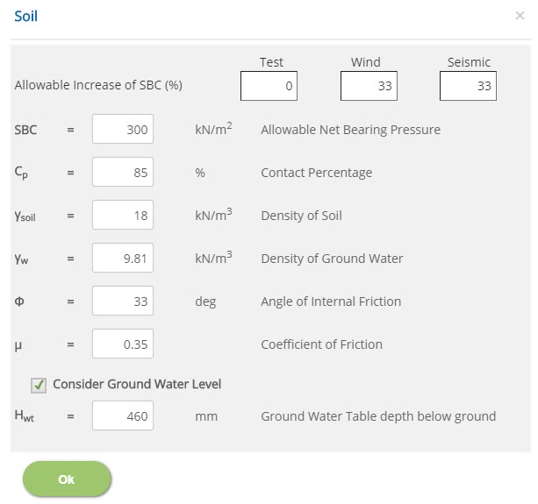Toggle the Consider Ground Water Level checkbox
This screenshot has height=504, width=538.
tap(39, 385)
